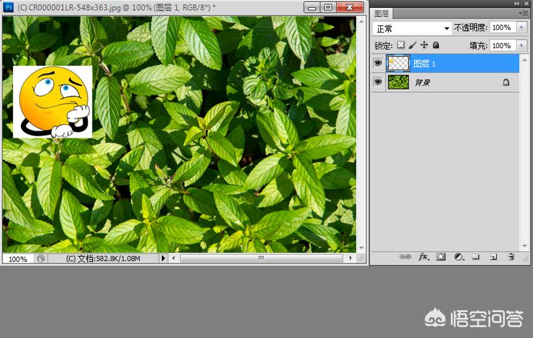Expand the 填充 fill slider arrow
Screen dimensions: 533x338
[521, 45]
